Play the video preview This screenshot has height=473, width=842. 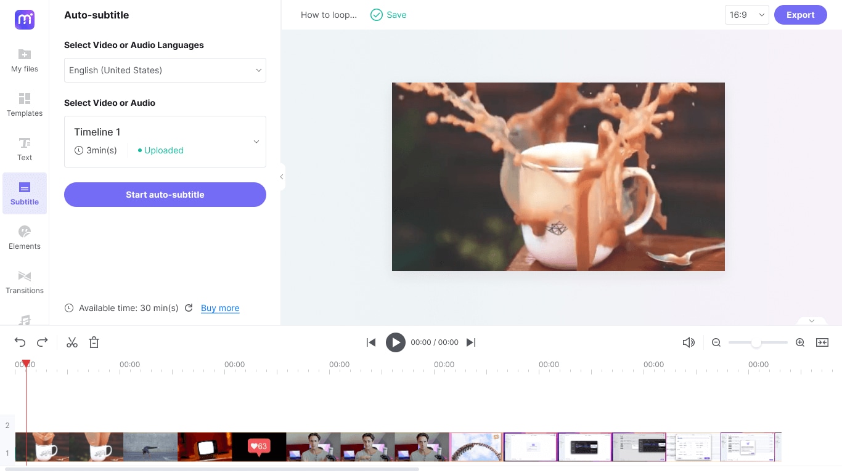pos(396,342)
